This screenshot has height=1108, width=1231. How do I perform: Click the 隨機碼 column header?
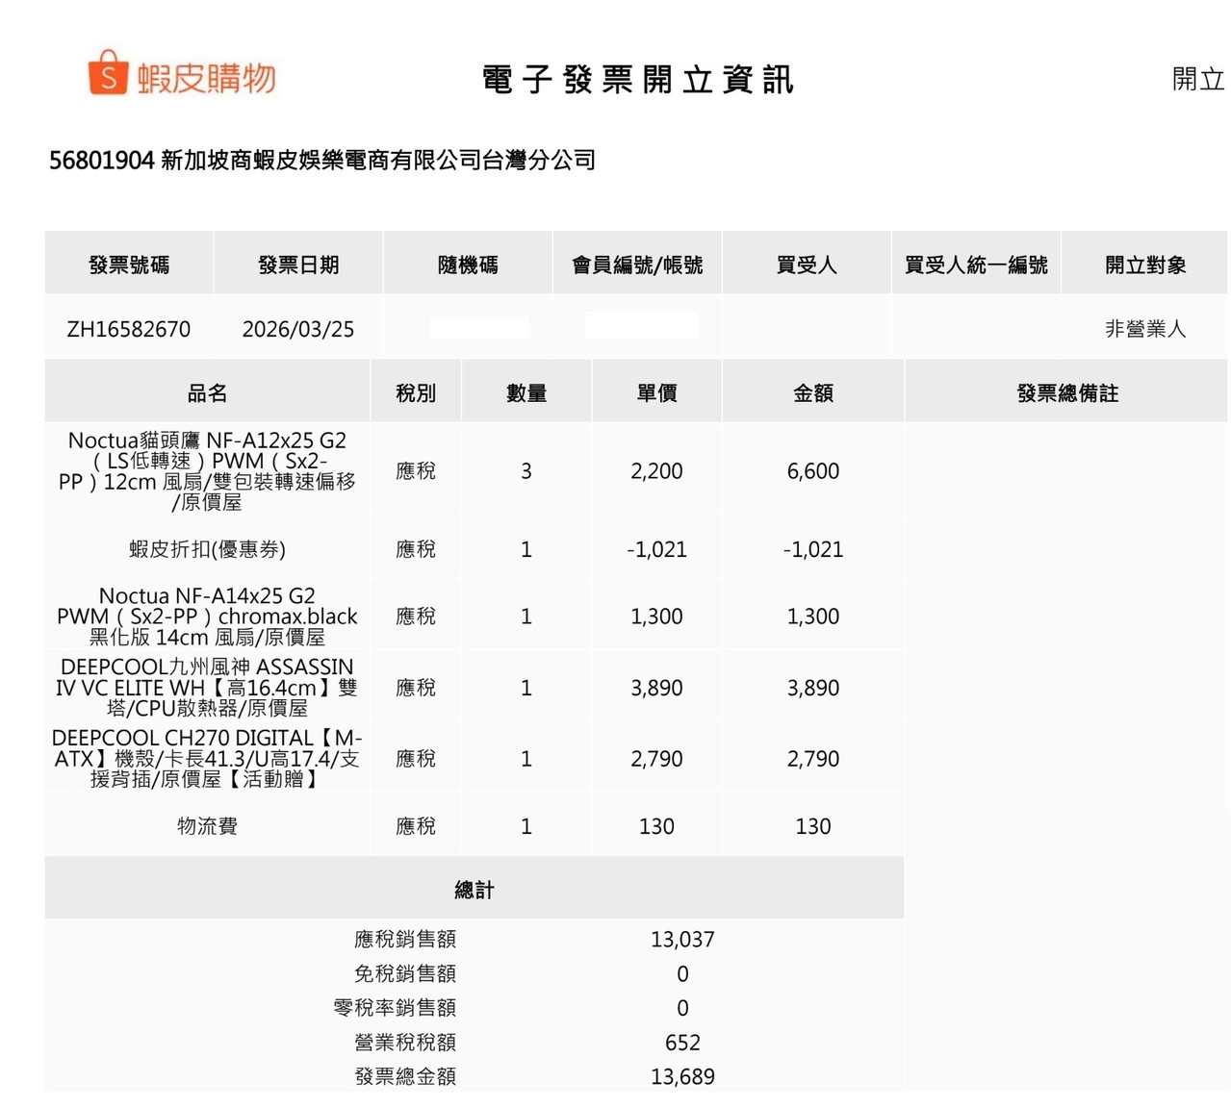coord(468,264)
